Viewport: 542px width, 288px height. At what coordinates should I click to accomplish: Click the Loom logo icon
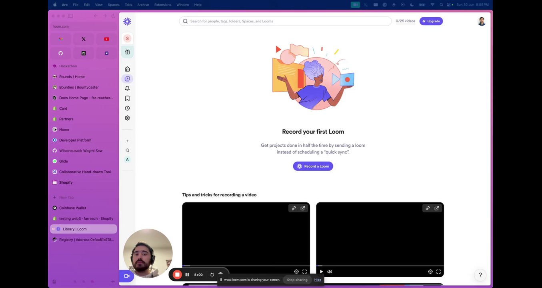(x=127, y=21)
